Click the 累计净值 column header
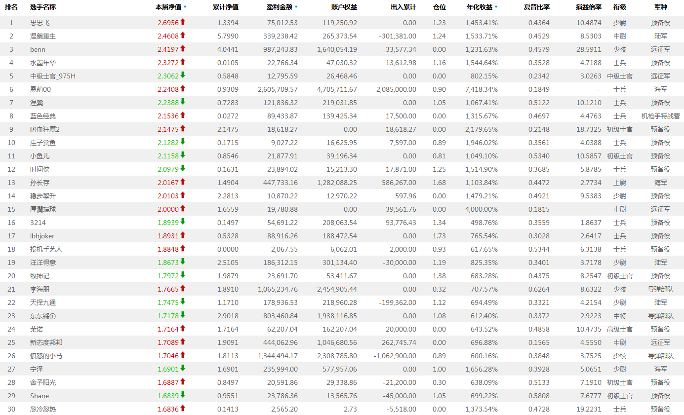 [x=226, y=7]
